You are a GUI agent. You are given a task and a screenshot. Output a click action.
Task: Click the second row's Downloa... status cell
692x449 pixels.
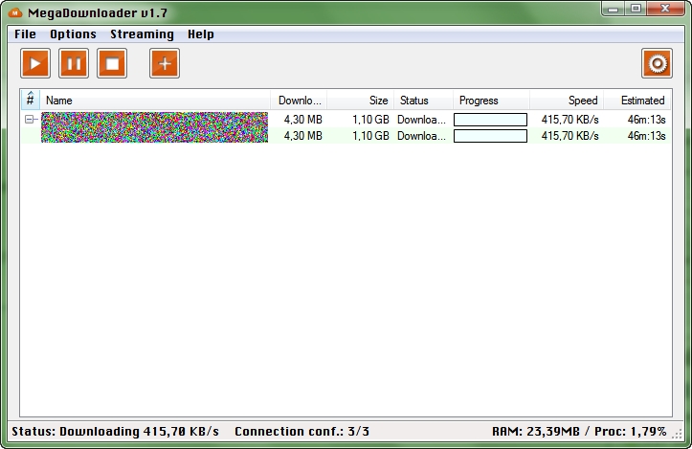click(x=421, y=136)
